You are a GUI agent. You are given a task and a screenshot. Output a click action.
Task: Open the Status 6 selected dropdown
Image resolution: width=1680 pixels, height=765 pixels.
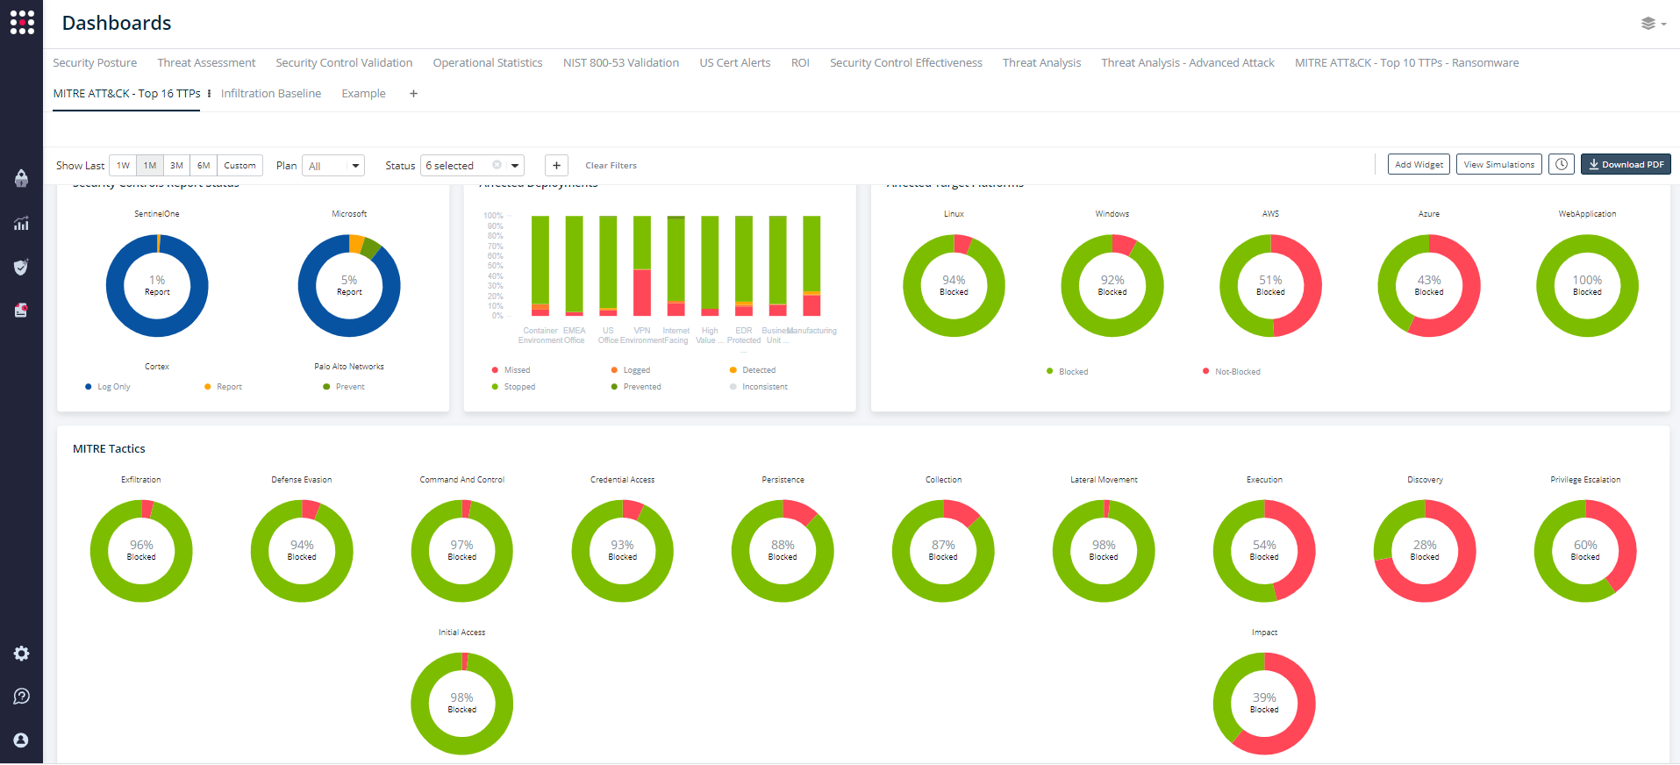pyautogui.click(x=472, y=166)
